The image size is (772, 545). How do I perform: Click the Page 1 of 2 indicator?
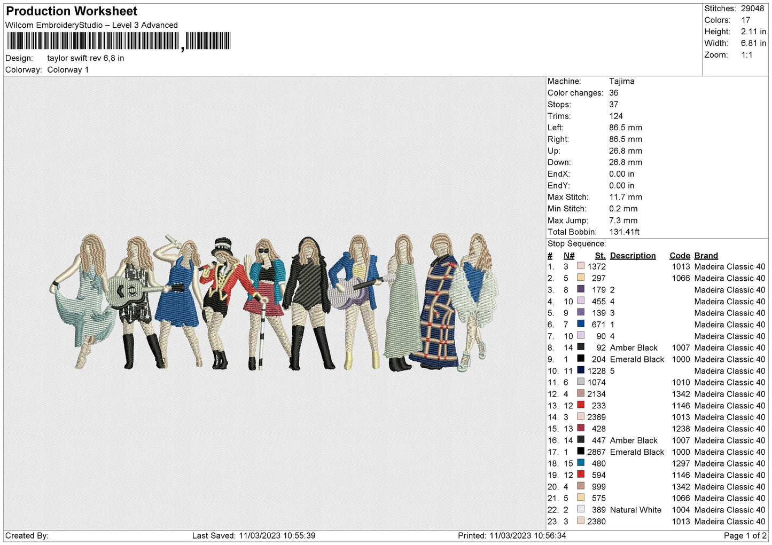point(745,535)
